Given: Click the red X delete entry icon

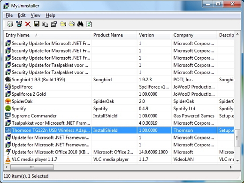Looking at the screenshot, I should [28, 24].
